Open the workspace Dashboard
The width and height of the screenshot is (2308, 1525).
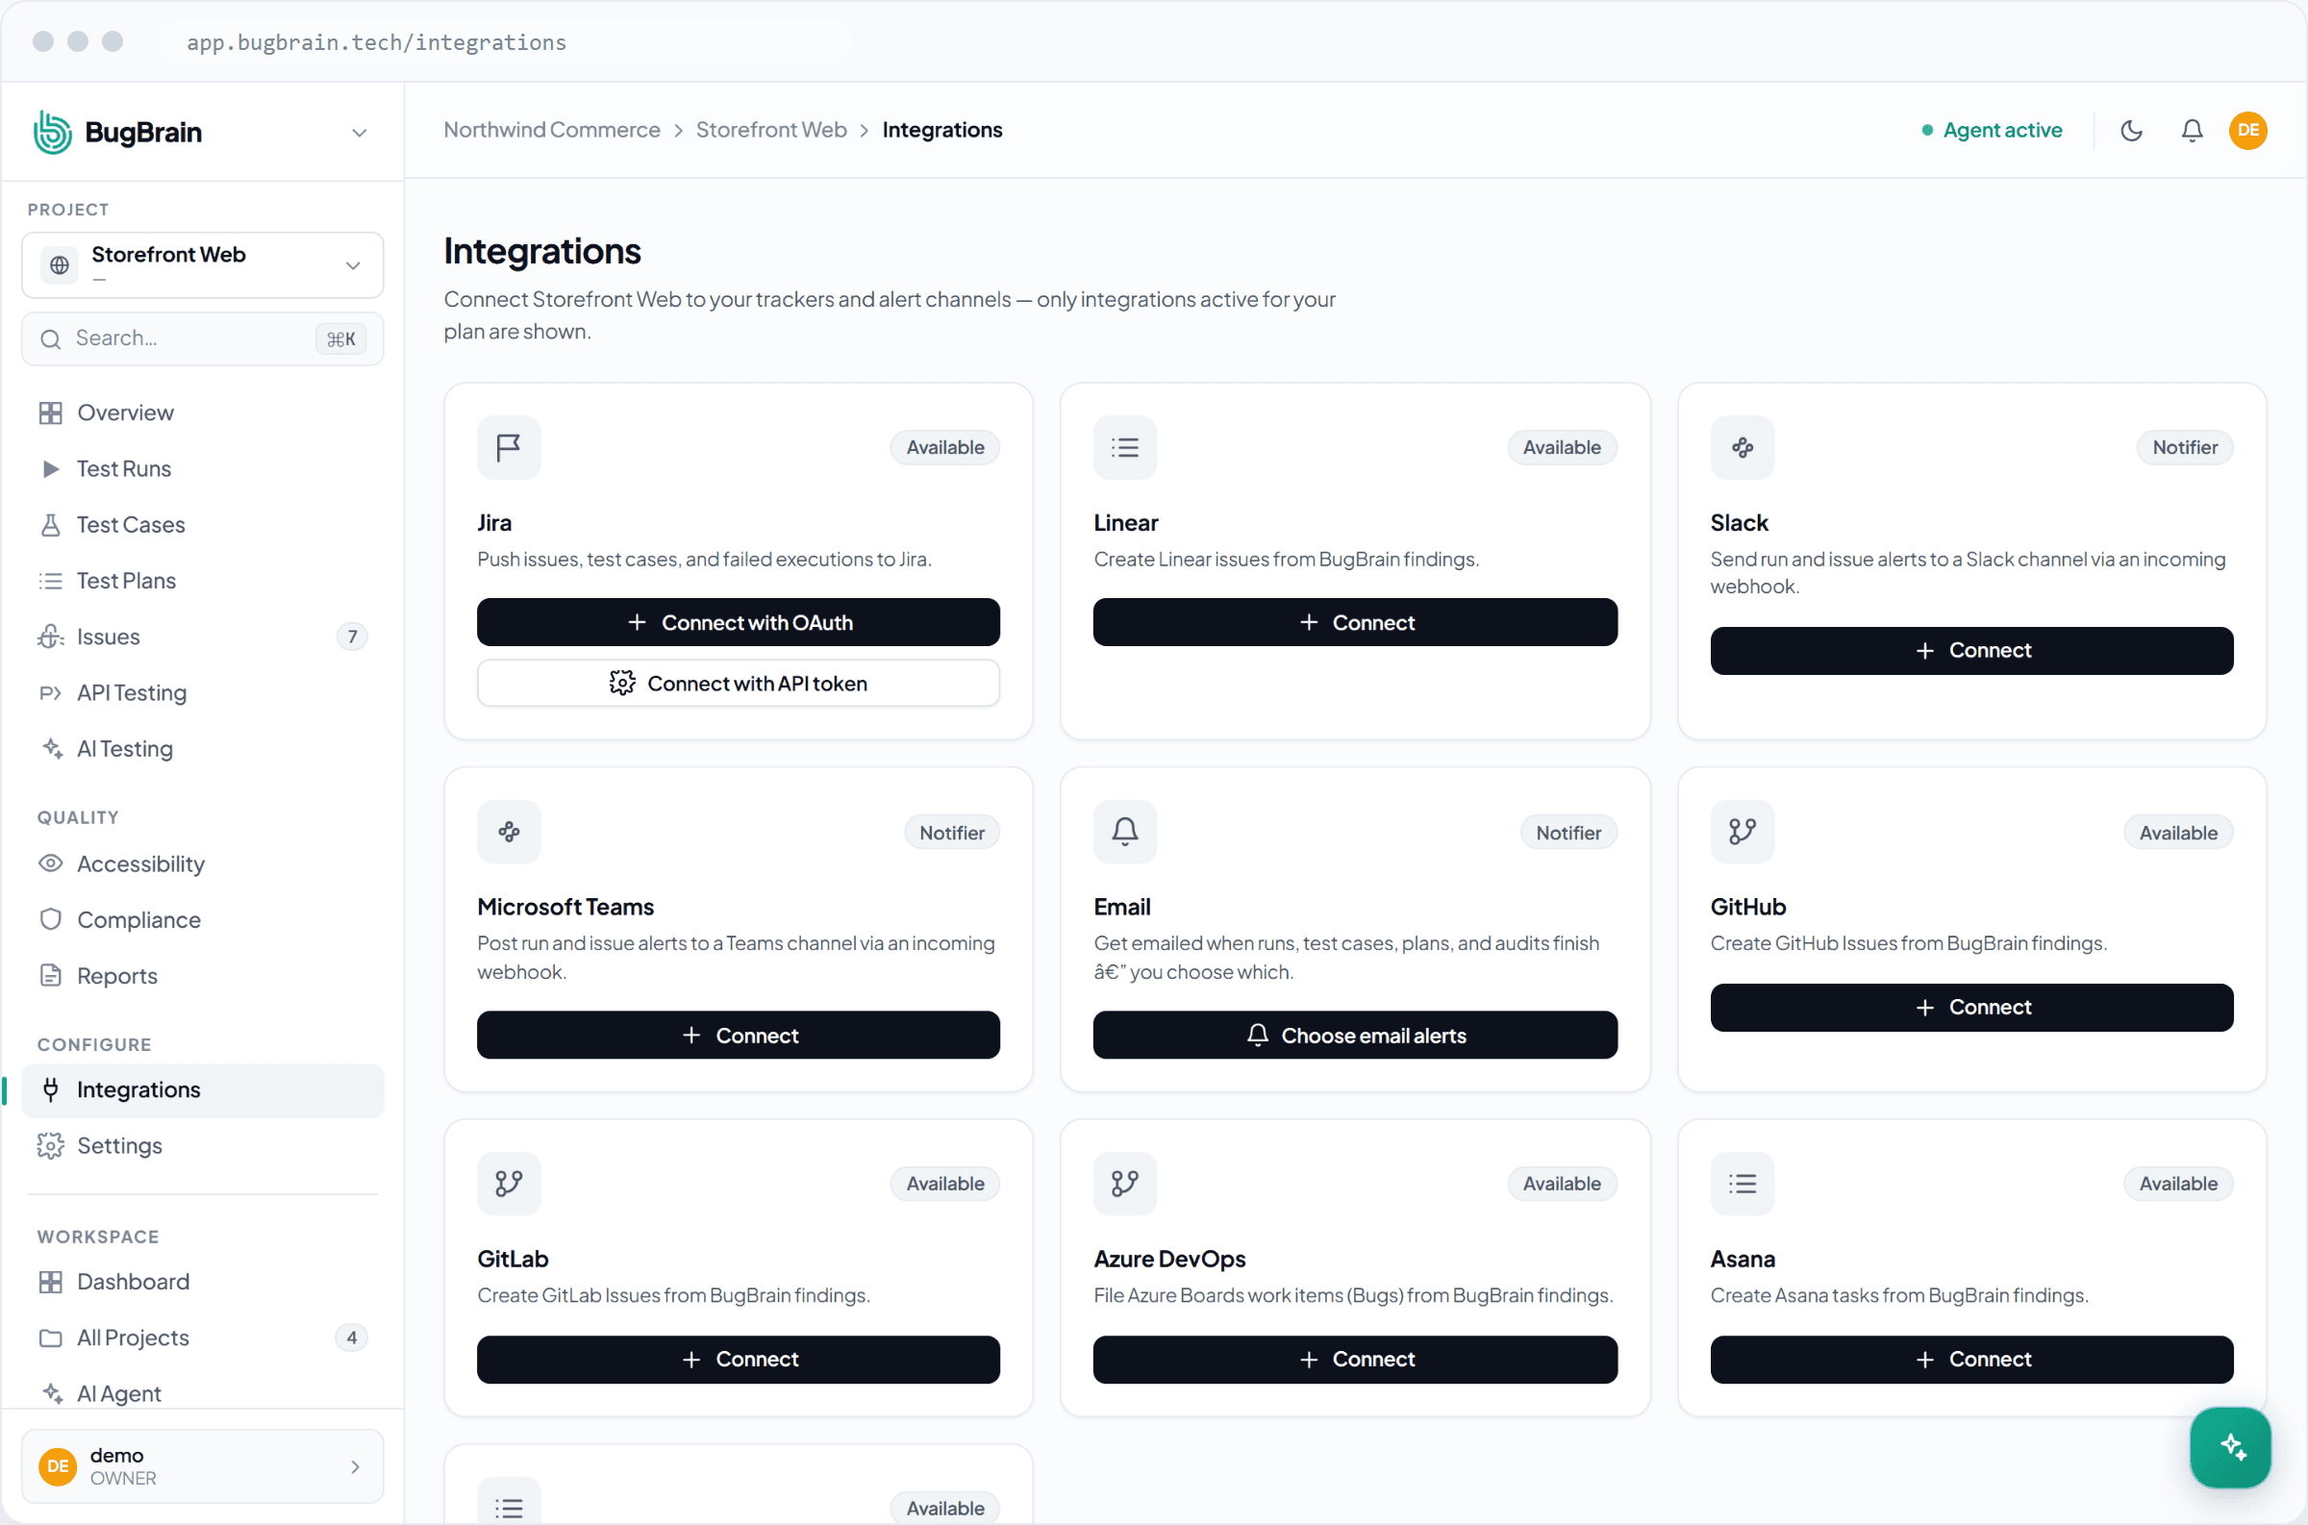click(x=202, y=1282)
